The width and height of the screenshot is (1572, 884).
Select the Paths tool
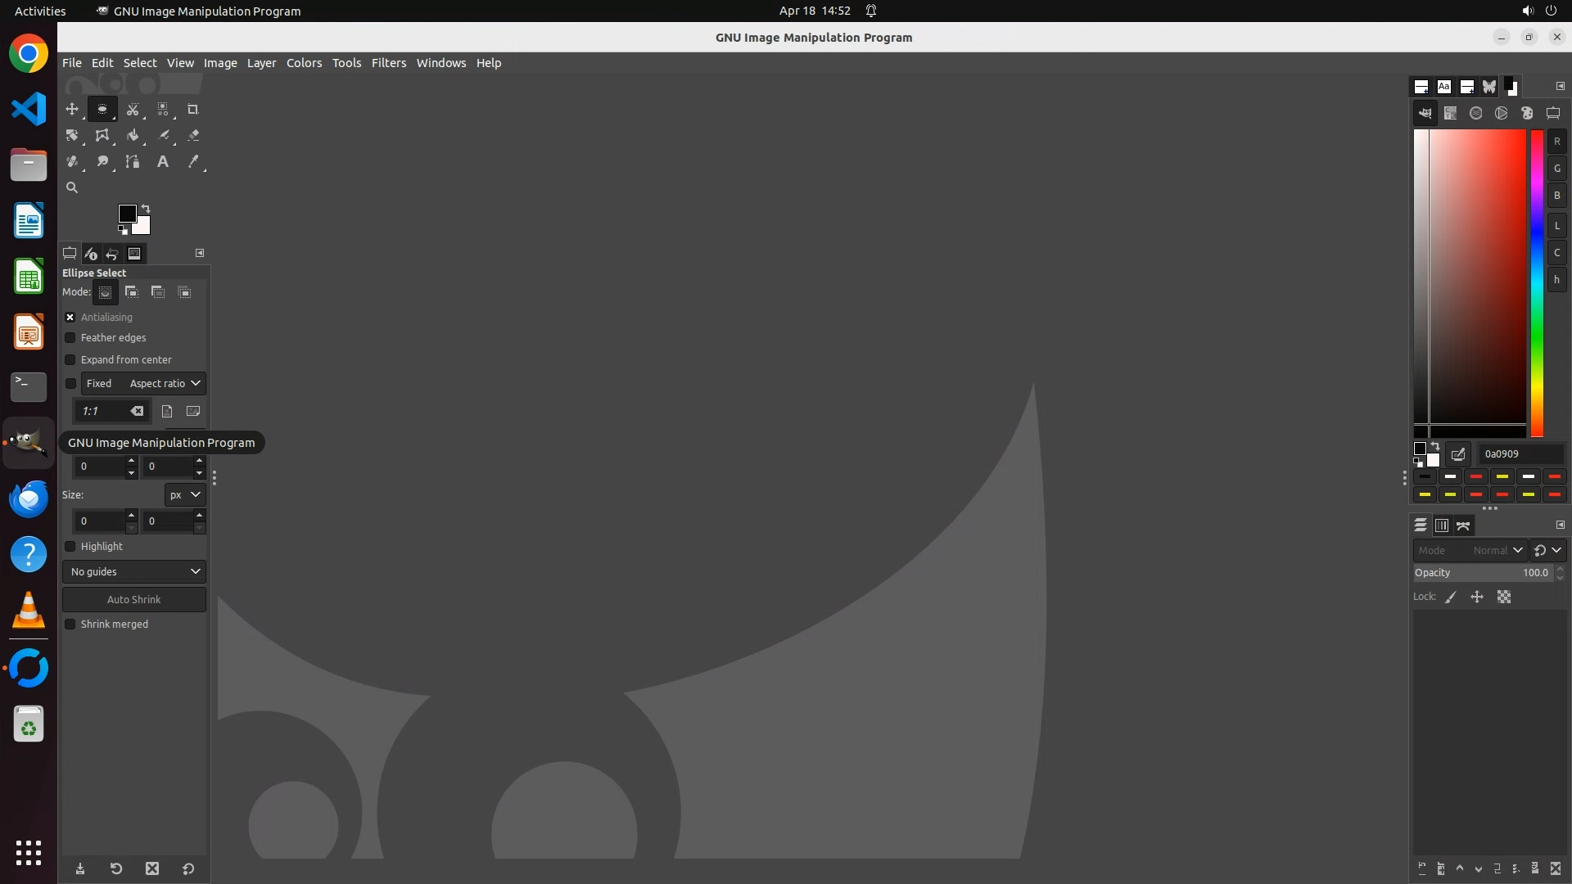133,161
